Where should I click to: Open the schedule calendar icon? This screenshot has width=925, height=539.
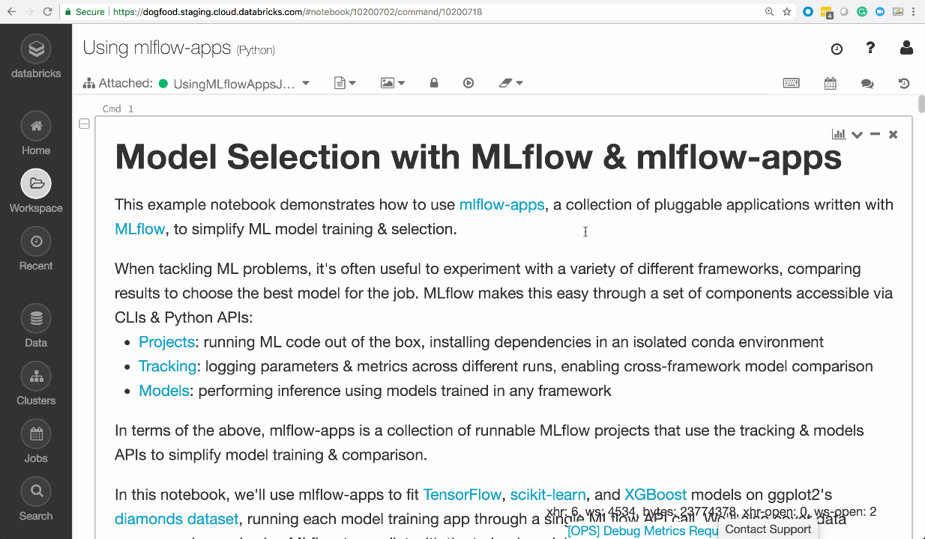(x=830, y=83)
